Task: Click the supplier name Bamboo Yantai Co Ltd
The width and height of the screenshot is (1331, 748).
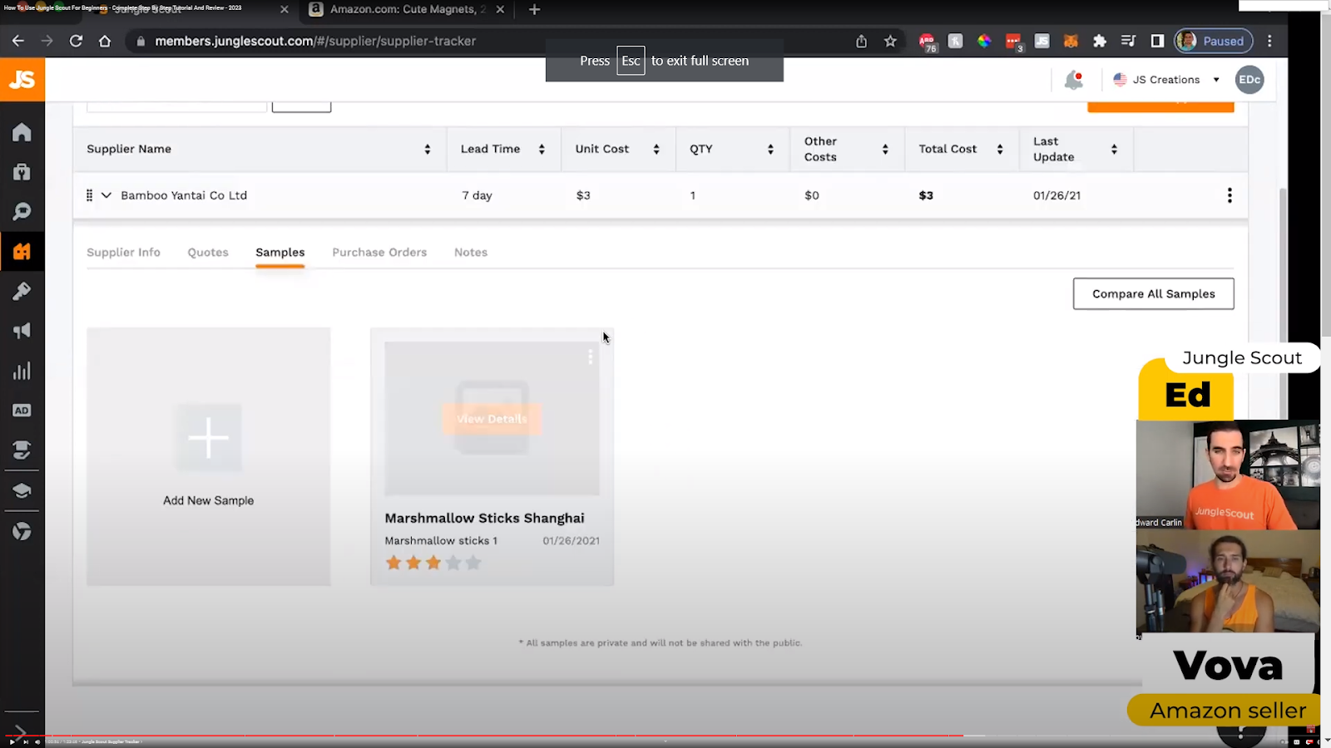Action: coord(184,195)
